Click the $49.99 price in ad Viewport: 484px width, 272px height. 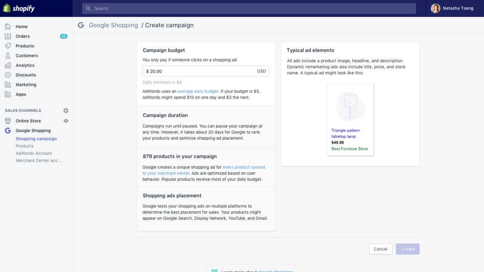pyautogui.click(x=337, y=143)
